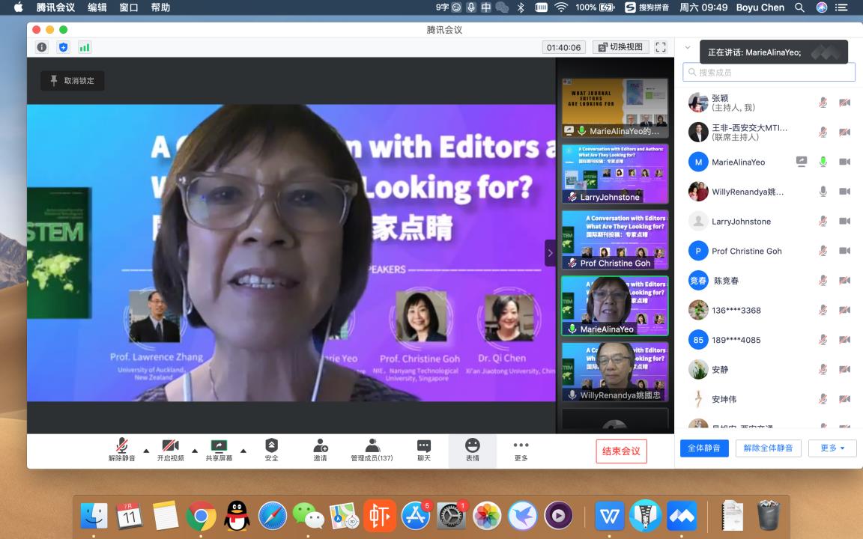Open the 编辑 menu in menu bar
863x539 pixels.
(x=97, y=7)
